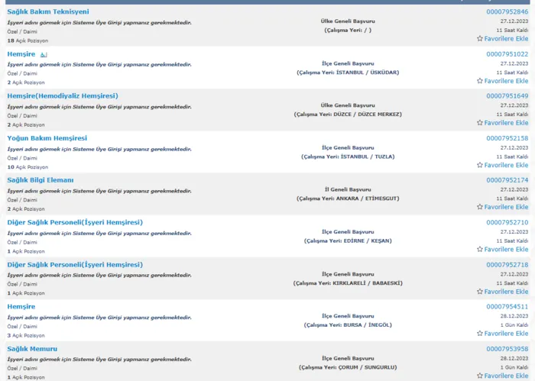The width and height of the screenshot is (535, 381).
Task: Star the Sağlık Bilgi Elemanı listing
Action: point(480,207)
